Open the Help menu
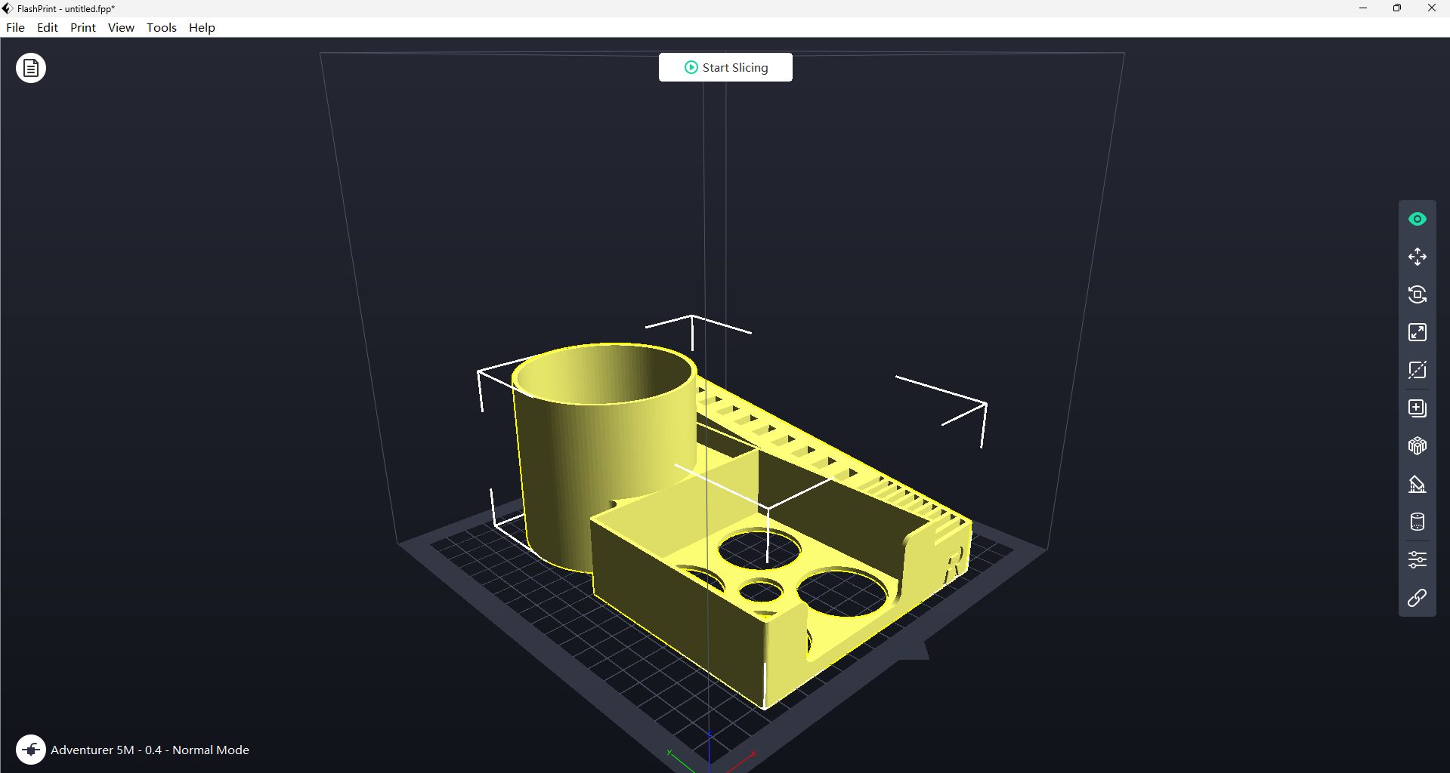 point(202,27)
